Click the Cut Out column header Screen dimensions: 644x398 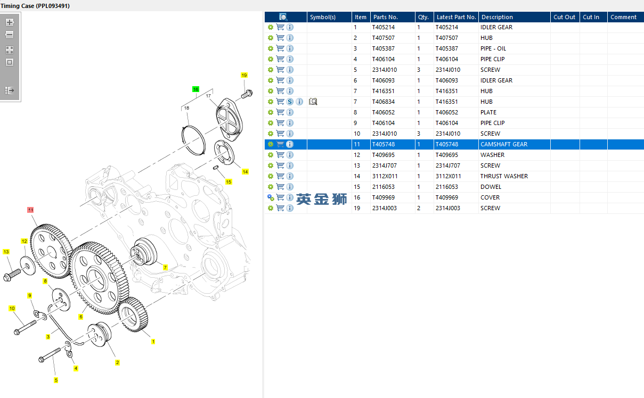[x=565, y=17]
